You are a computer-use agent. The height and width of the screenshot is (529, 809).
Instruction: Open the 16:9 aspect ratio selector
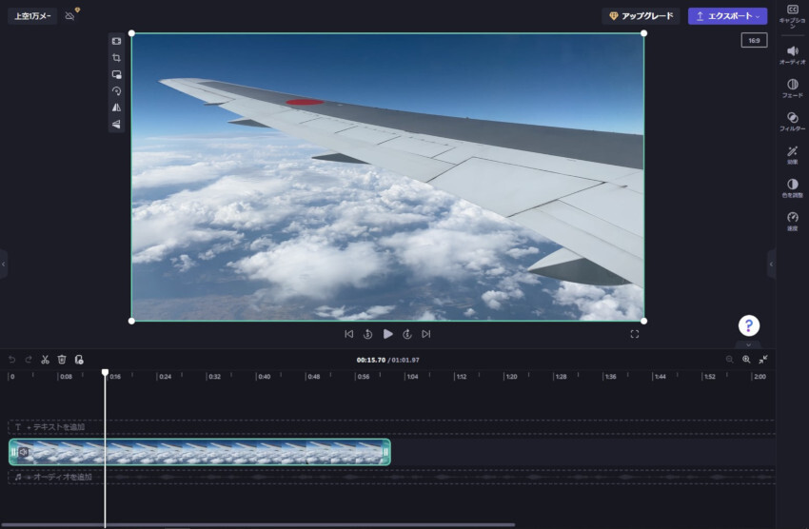coord(754,41)
